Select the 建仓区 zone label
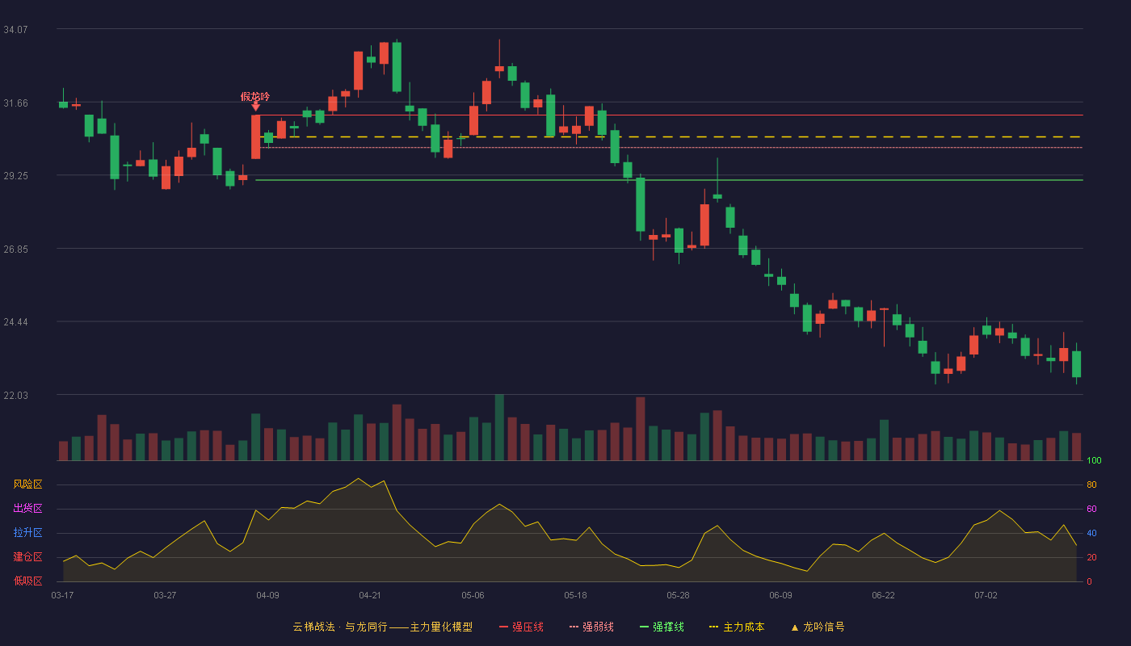 pos(27,557)
